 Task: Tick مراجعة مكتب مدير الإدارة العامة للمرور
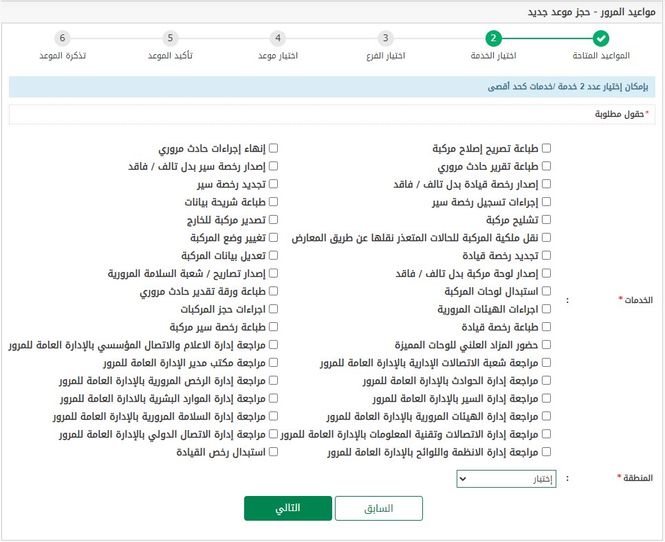[274, 362]
